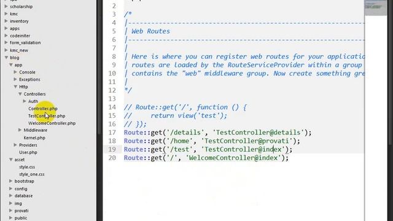This screenshot has width=393, height=221.
Task: Collapse the blog folder arrow
Action: click(6, 58)
